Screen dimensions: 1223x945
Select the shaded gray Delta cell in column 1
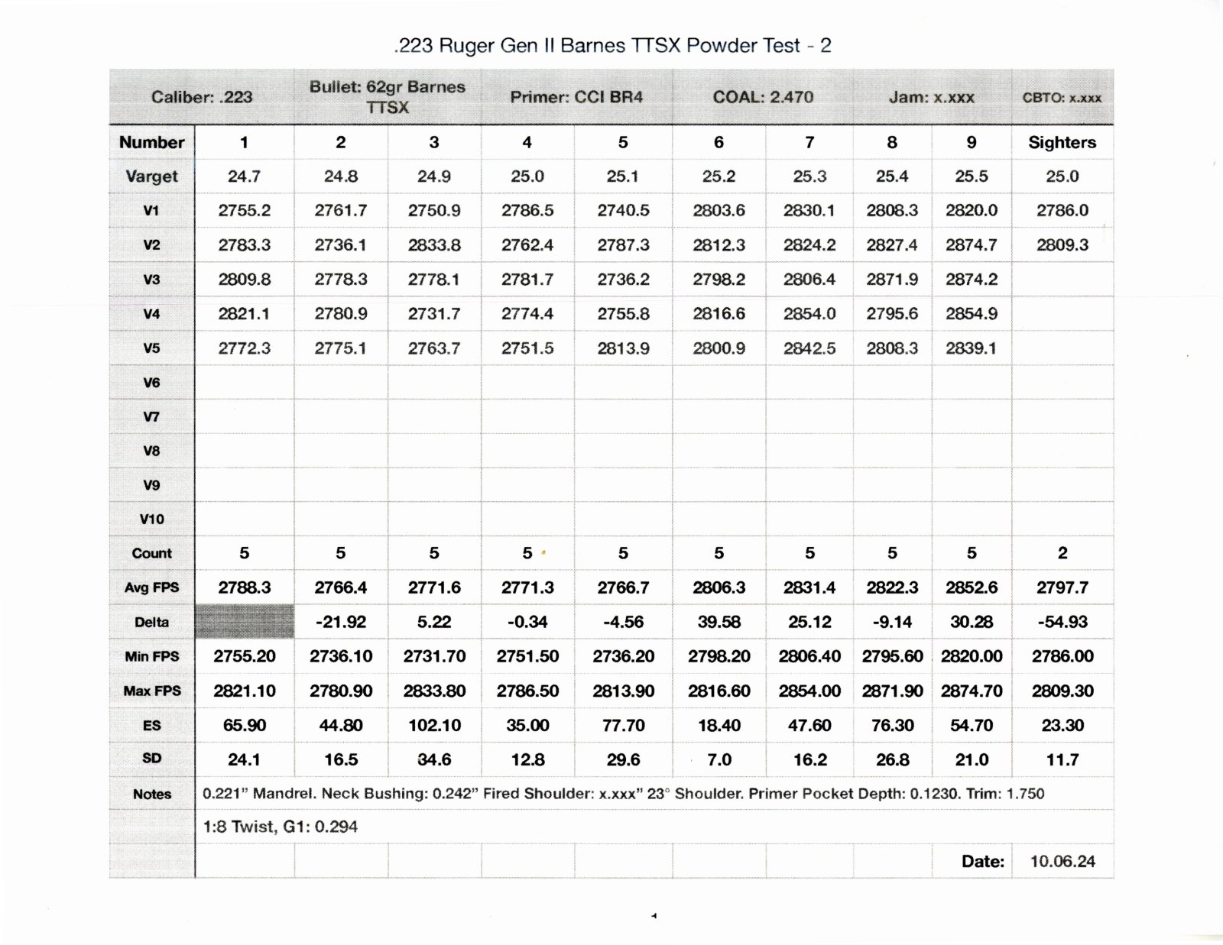click(245, 622)
